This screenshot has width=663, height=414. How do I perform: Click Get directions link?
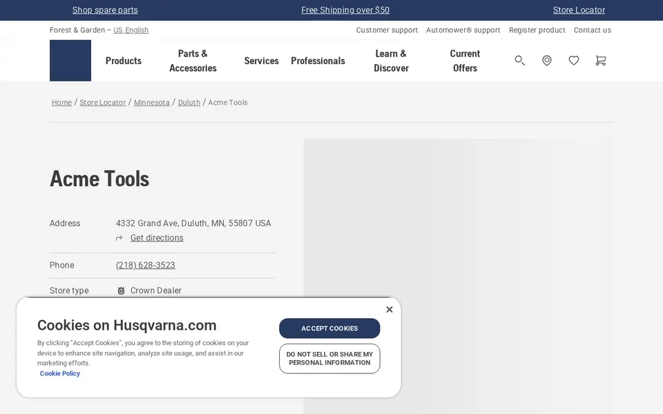coord(157,238)
